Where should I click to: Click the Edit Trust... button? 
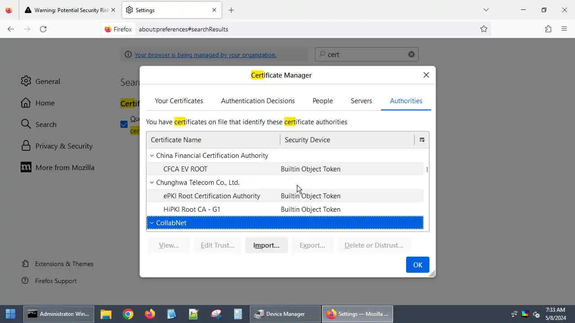[x=217, y=245]
